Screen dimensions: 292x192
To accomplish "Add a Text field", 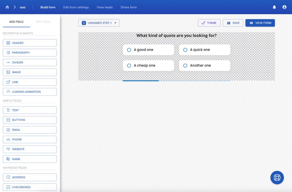I will click(x=30, y=110).
